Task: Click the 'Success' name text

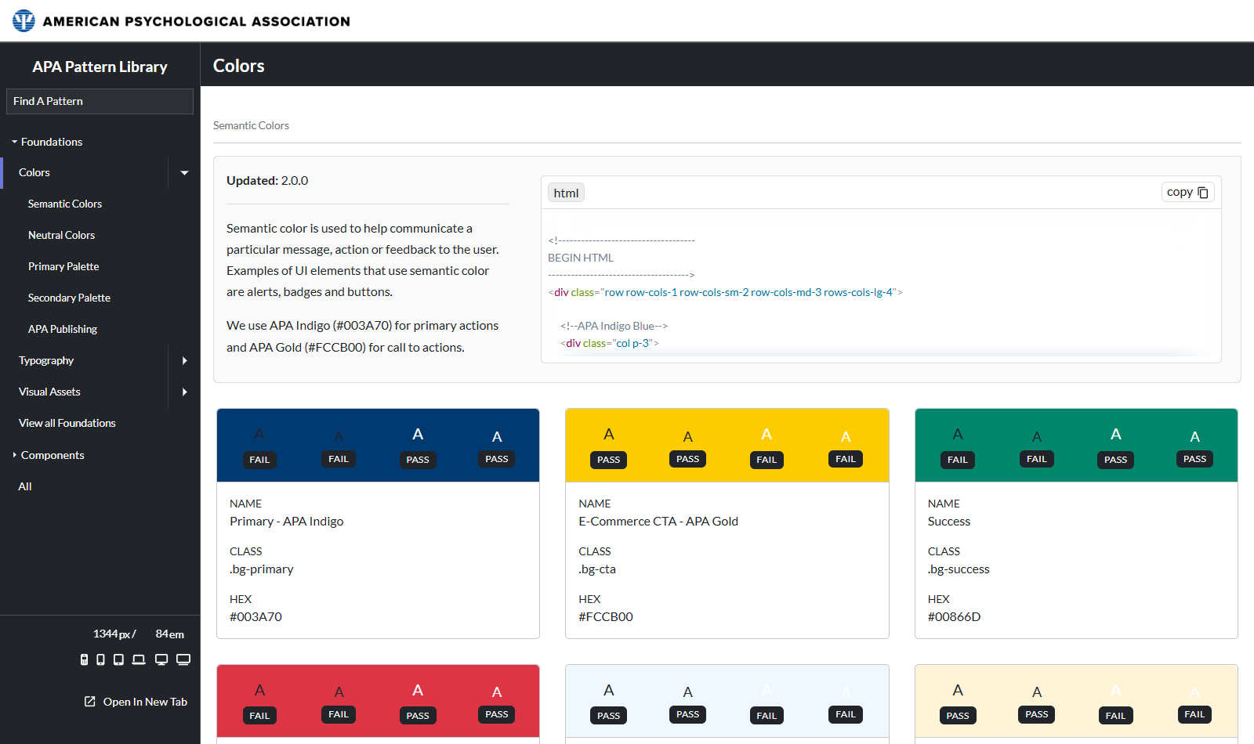Action: click(949, 522)
